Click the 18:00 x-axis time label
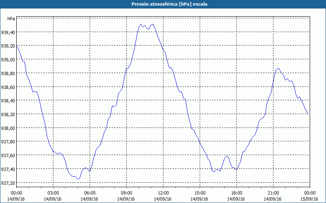 [237, 193]
